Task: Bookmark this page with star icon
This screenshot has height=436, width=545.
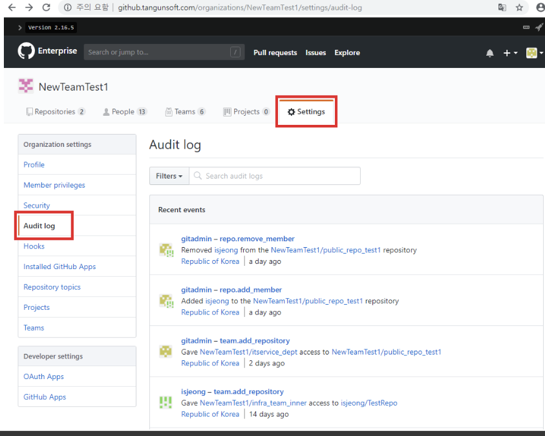Action: (519, 7)
